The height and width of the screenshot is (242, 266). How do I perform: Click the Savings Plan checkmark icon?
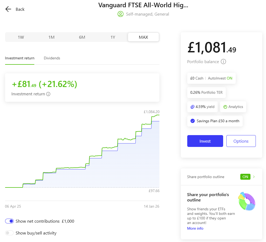coord(193,121)
